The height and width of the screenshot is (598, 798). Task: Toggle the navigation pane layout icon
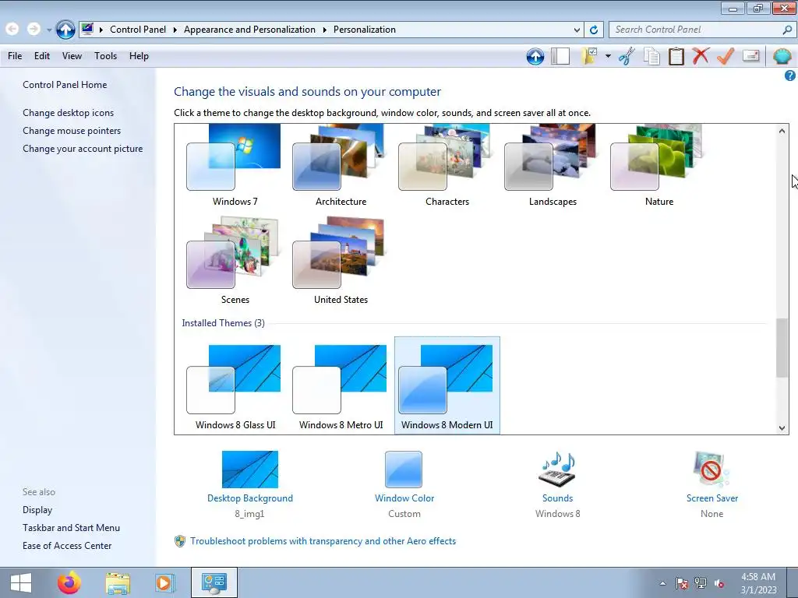coord(560,56)
